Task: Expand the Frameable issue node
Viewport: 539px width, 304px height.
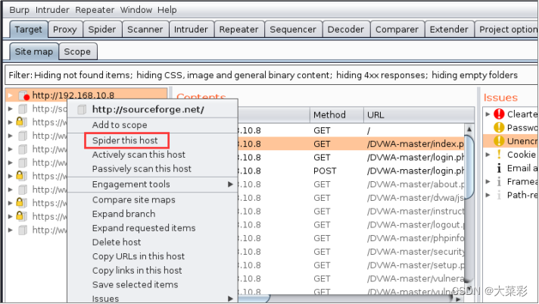Action: [x=488, y=181]
